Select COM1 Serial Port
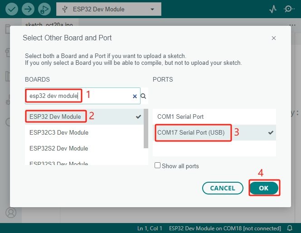Viewport: 301px width, 233px height. tap(214, 116)
